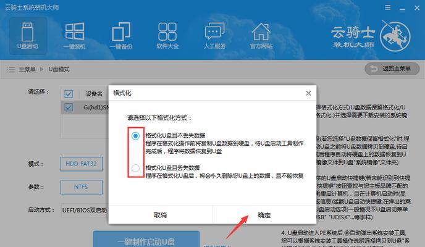Open the 人工服务 chat section

click(215, 36)
